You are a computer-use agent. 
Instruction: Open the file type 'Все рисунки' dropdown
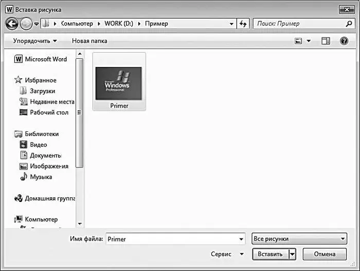click(x=299, y=239)
